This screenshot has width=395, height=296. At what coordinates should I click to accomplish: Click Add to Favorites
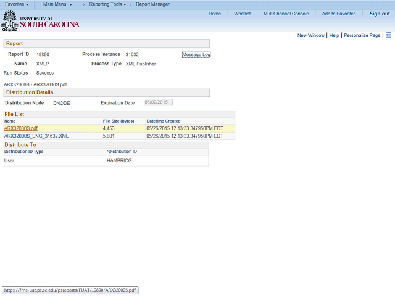point(339,14)
